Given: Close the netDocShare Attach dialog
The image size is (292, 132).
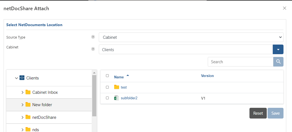Looking at the screenshot, I should (x=284, y=8).
